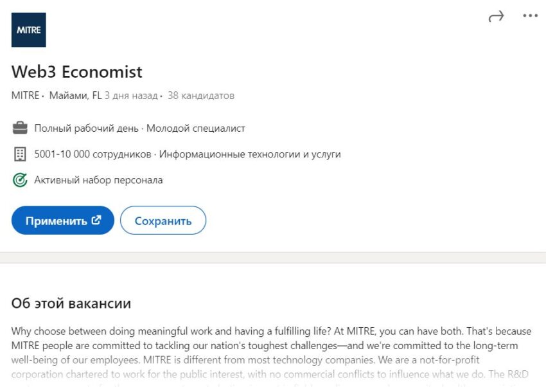Image resolution: width=546 pixels, height=387 pixels.
Task: Click the briefcase job type icon
Action: pyautogui.click(x=20, y=128)
